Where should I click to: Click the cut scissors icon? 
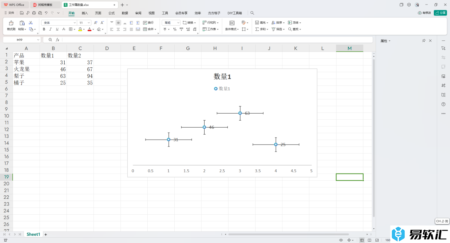[x=31, y=23]
